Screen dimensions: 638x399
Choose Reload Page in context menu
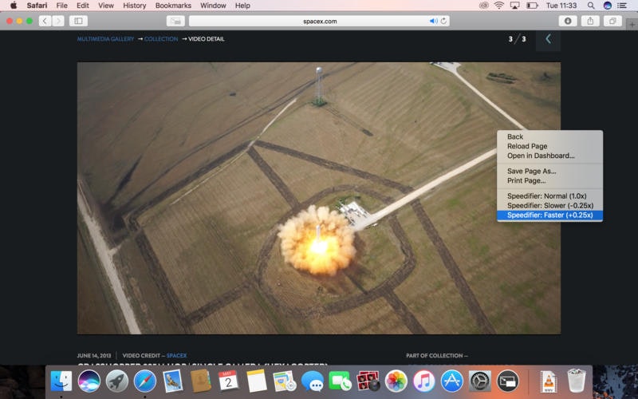[x=549, y=146]
